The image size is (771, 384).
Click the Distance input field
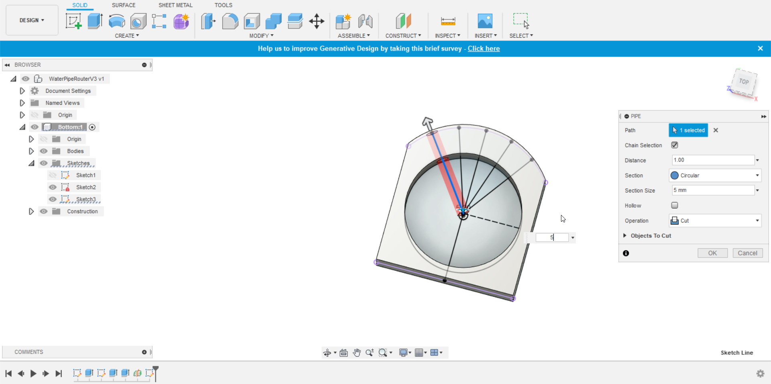point(713,160)
